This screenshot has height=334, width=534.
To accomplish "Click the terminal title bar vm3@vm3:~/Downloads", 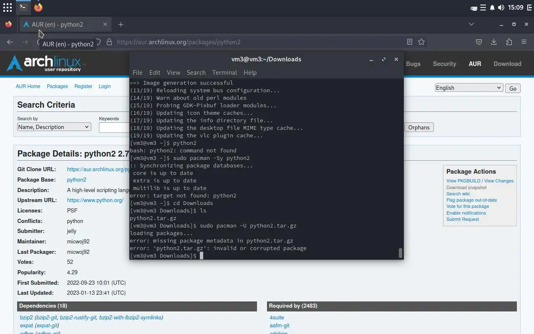I will [266, 59].
